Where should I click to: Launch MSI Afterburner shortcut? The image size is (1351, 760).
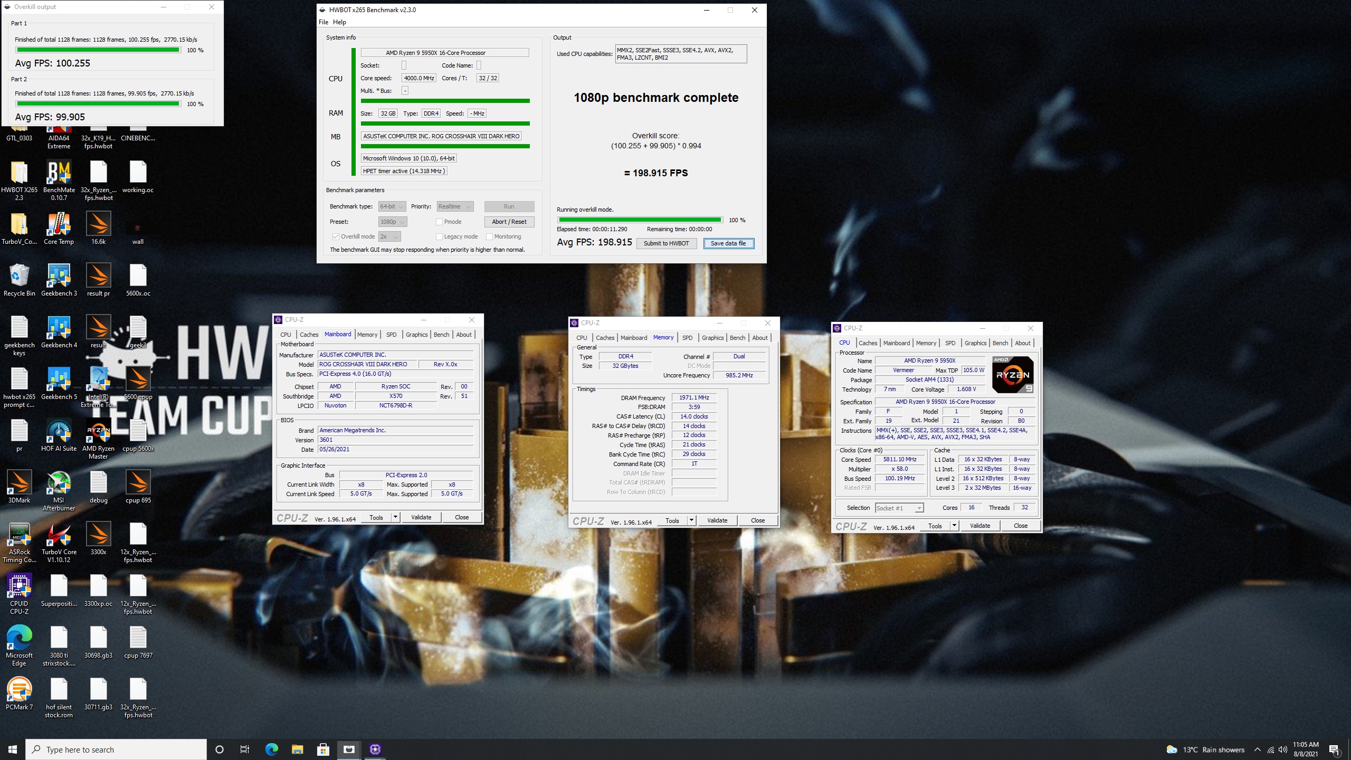pyautogui.click(x=59, y=490)
